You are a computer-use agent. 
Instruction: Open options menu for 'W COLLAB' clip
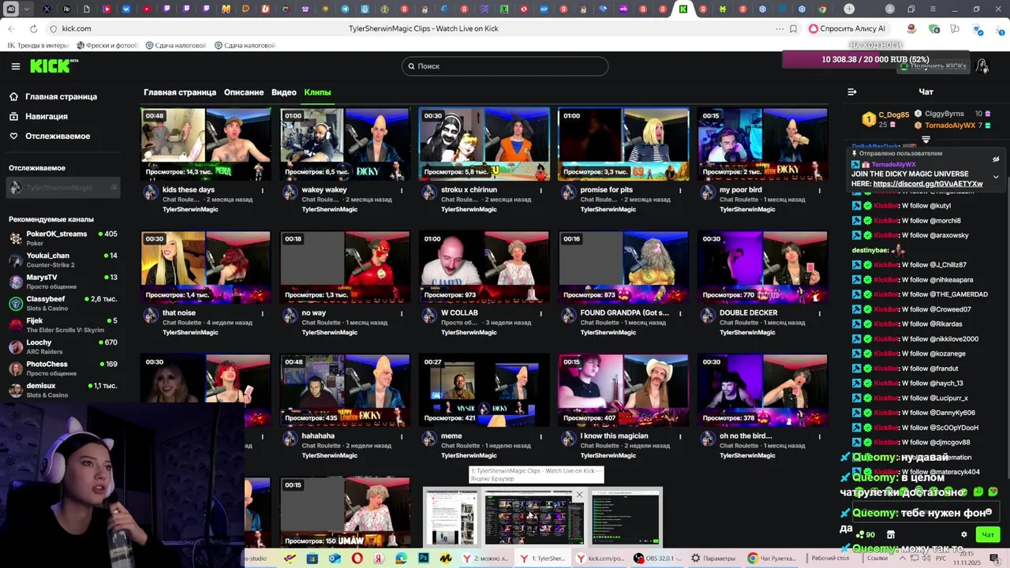[541, 313]
